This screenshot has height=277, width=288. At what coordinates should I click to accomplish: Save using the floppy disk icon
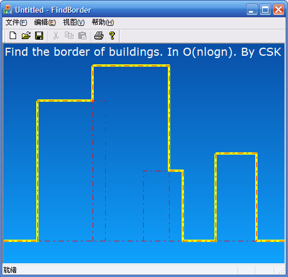(x=39, y=36)
